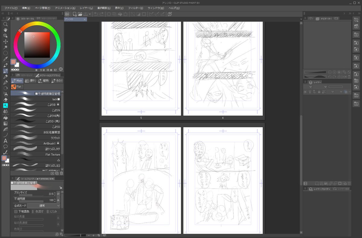Viewport: 362px width, 238px height.
Task: Open sub tool detail wrench icon
Action: tap(62, 234)
